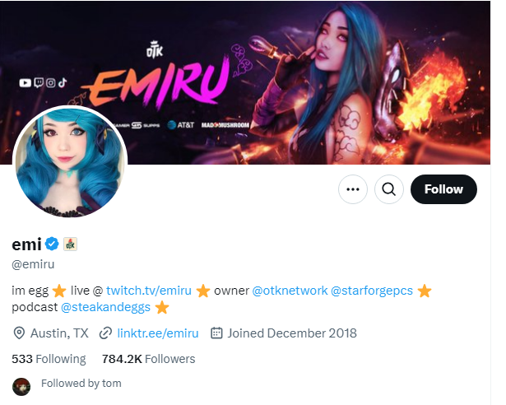506x405 pixels.
Task: Click the Twitch icon in the banner
Action: point(39,83)
